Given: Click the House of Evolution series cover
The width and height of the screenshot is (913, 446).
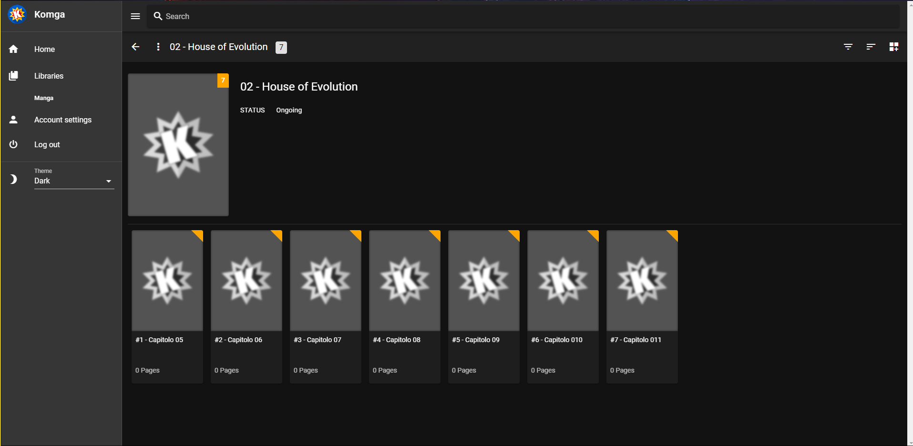Looking at the screenshot, I should (x=178, y=145).
